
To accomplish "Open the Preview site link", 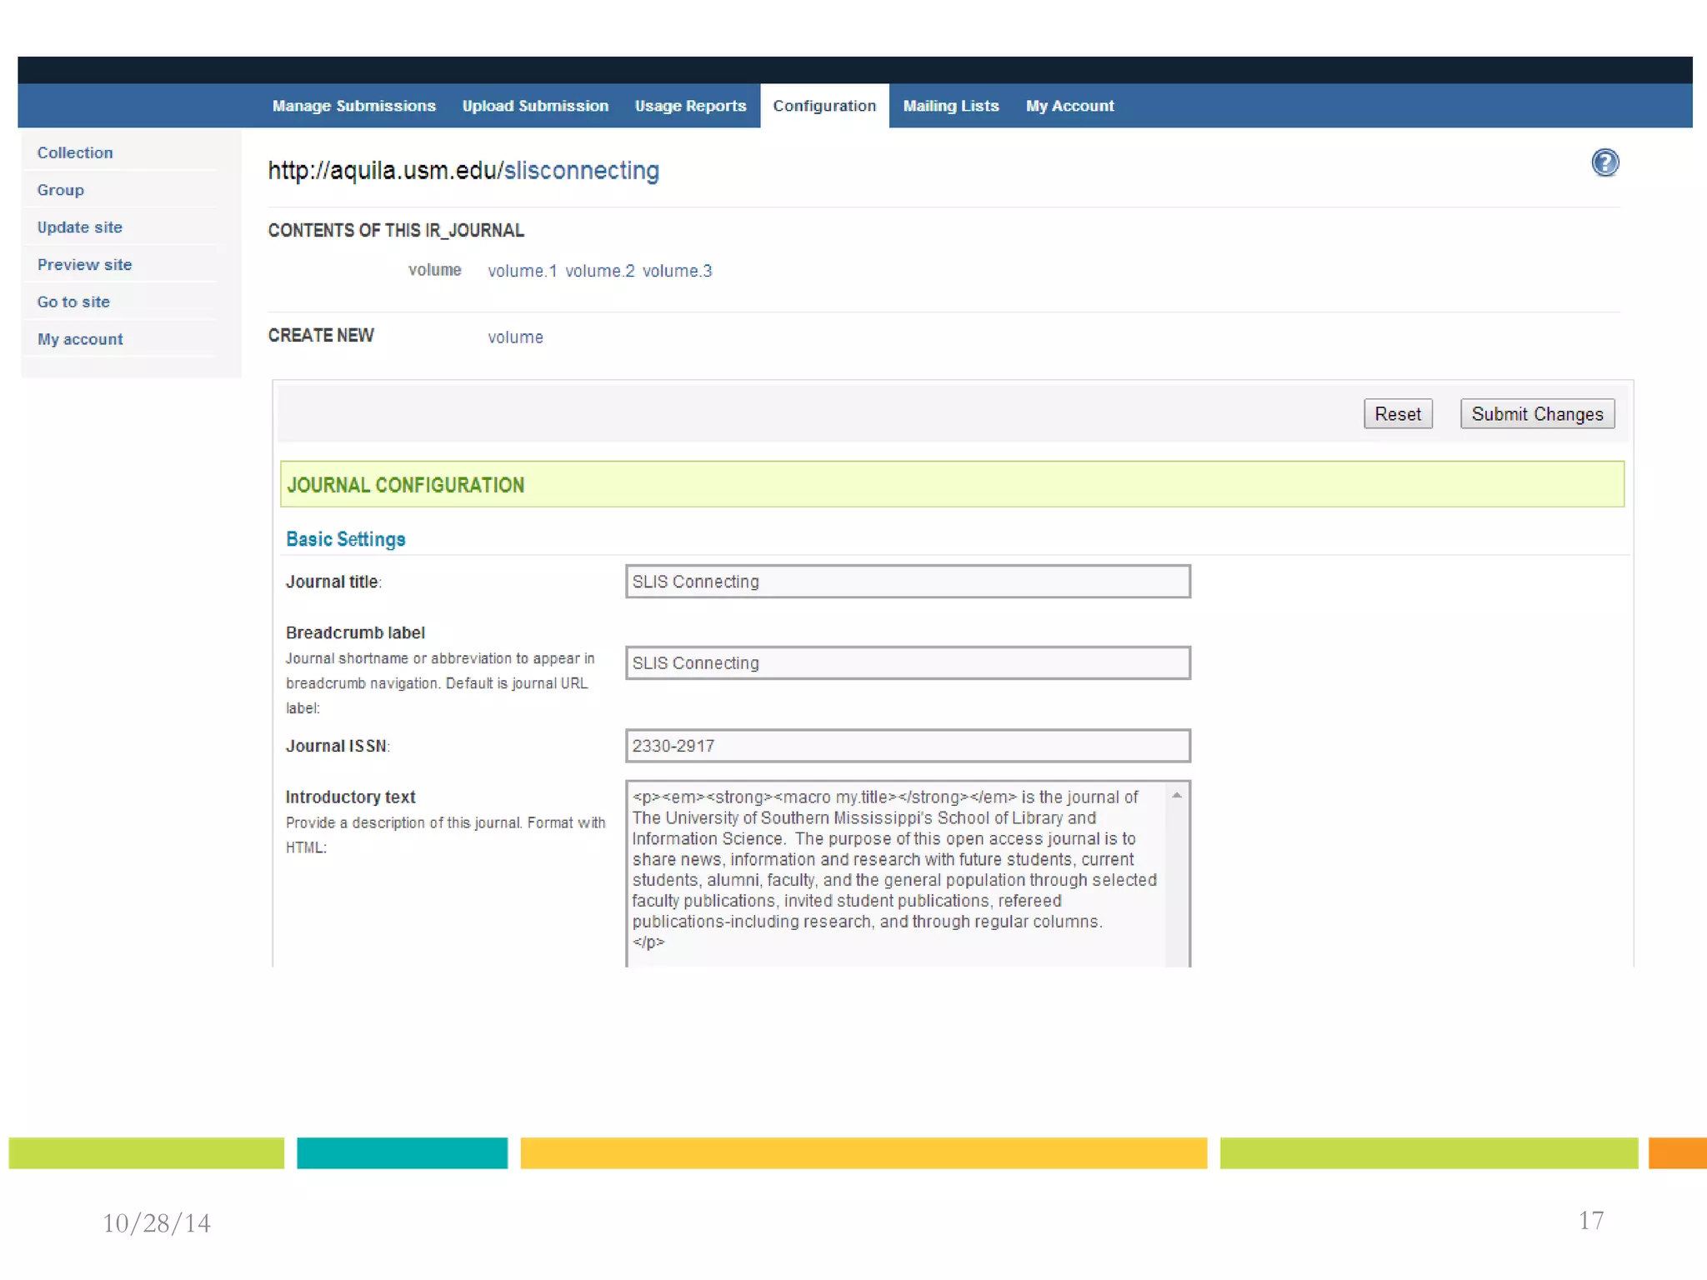I will click(x=84, y=265).
